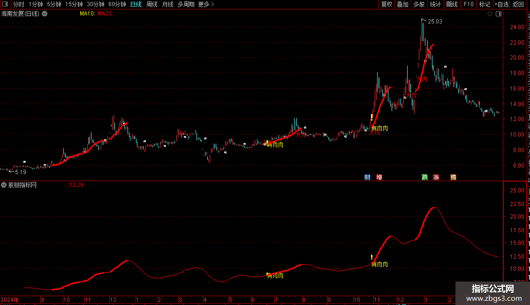
Task: Select the 日线 daily chart tab
Action: pos(136,4)
